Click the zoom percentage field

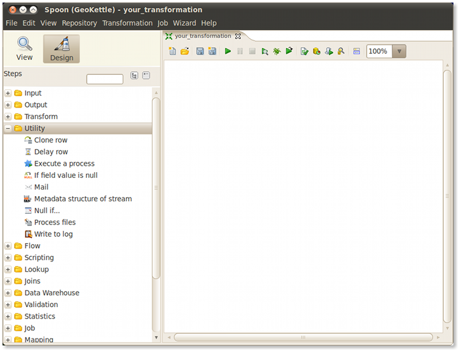point(380,51)
